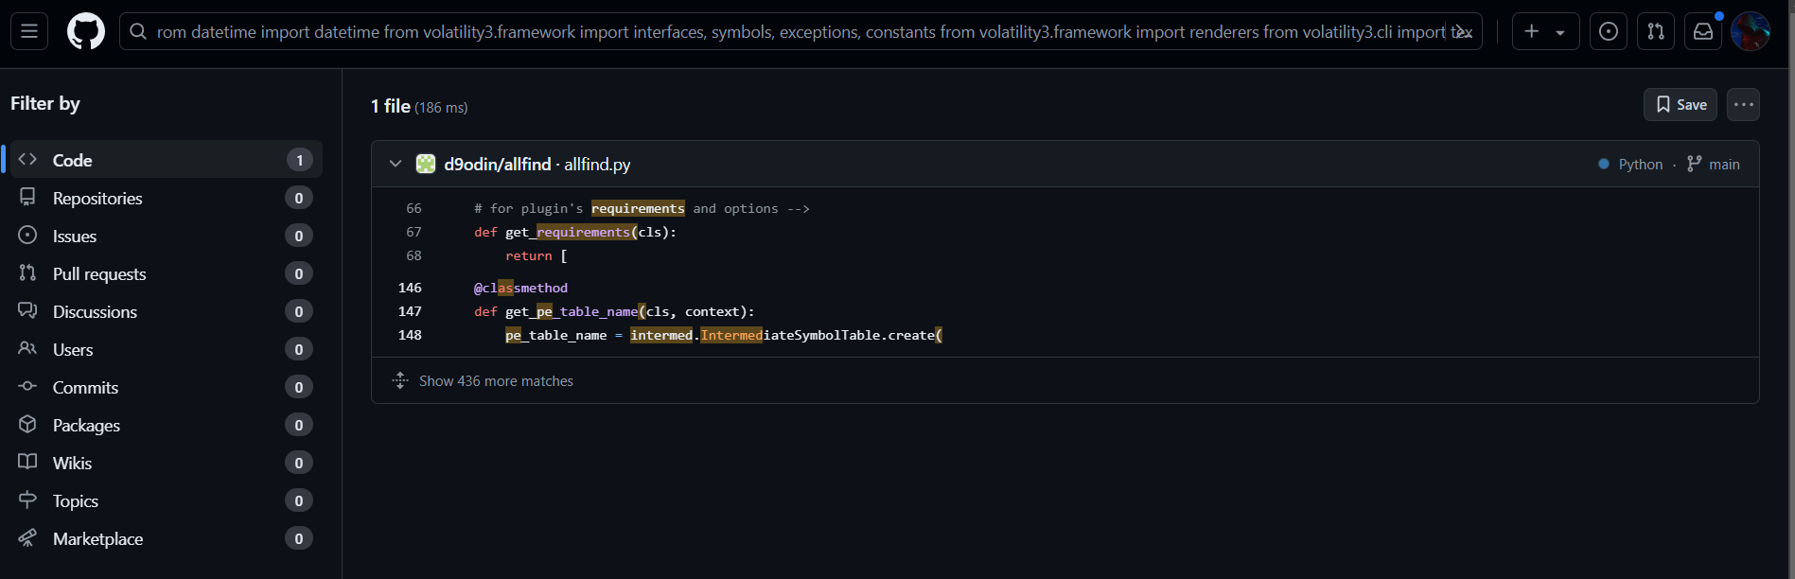Click into the search input field
1795x579 pixels.
point(795,31)
